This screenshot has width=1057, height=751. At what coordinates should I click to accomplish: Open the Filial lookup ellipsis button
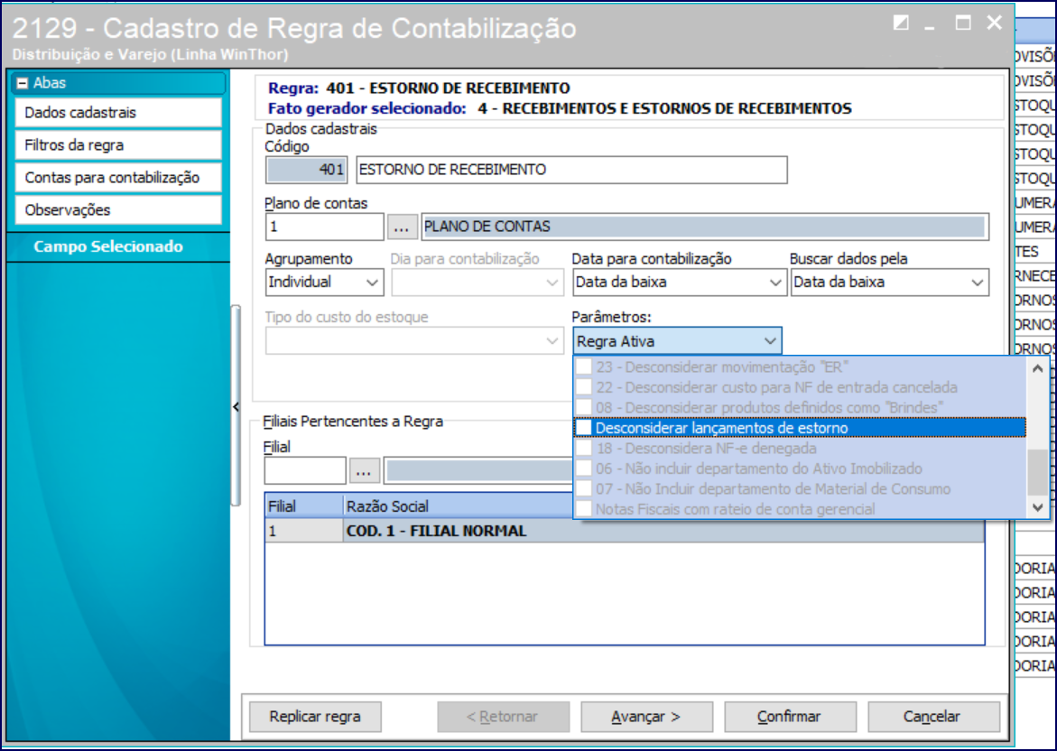click(364, 471)
